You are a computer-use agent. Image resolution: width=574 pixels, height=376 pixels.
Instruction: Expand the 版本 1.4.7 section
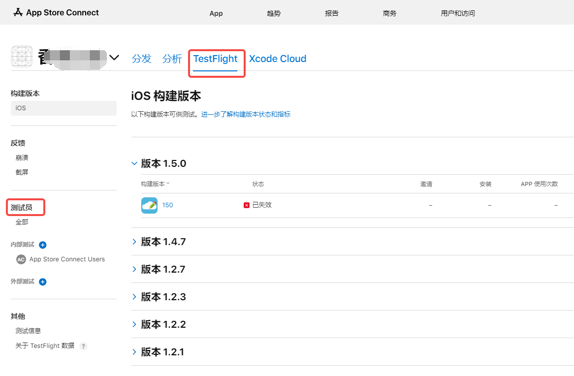pyautogui.click(x=134, y=242)
